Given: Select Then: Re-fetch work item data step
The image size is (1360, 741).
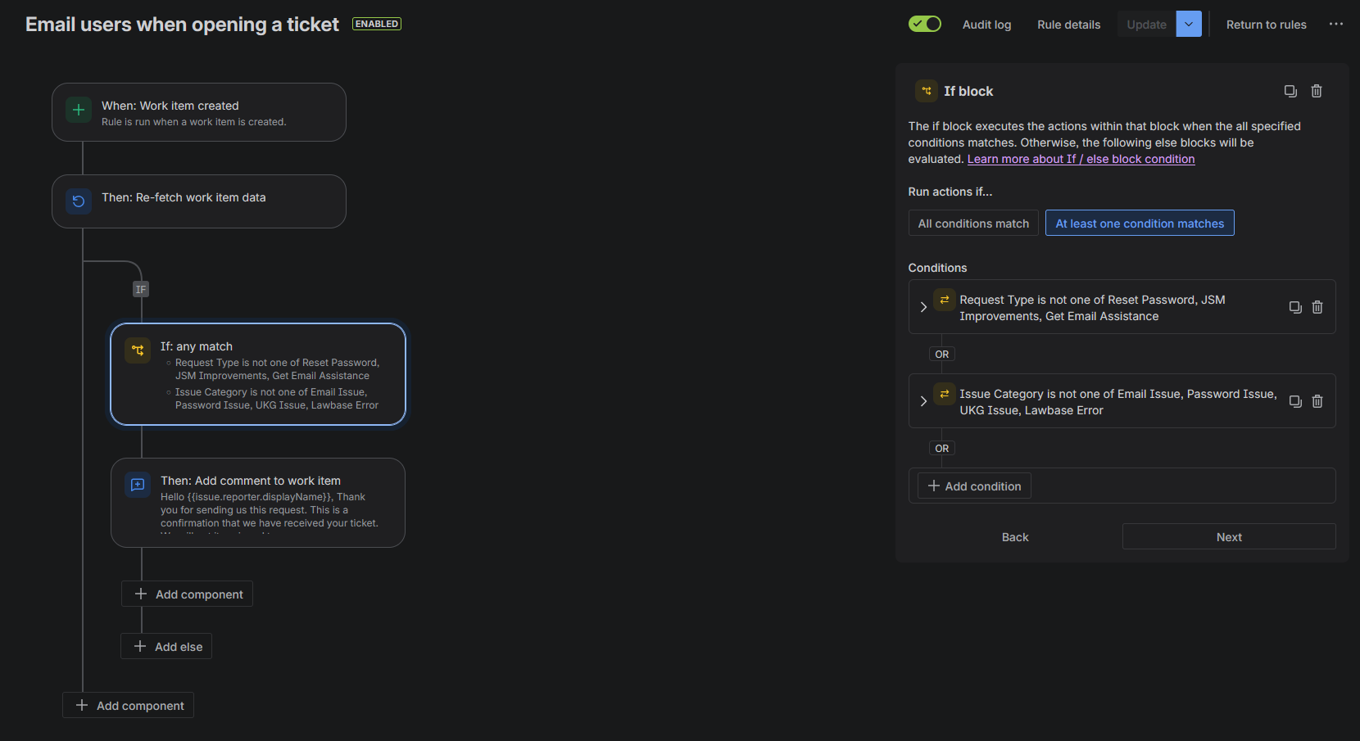Looking at the screenshot, I should 199,201.
